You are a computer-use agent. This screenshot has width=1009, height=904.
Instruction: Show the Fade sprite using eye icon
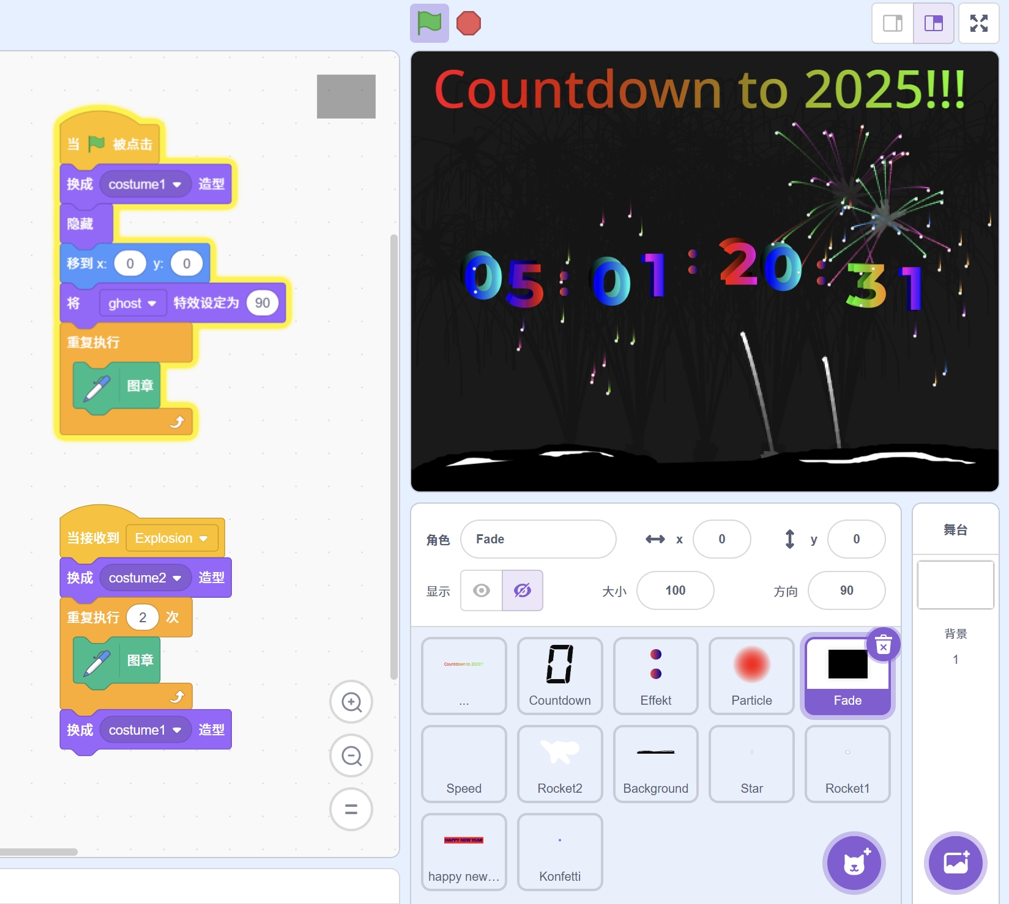(482, 590)
